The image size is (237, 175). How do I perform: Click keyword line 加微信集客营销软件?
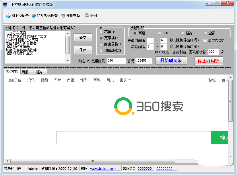click(x=21, y=50)
